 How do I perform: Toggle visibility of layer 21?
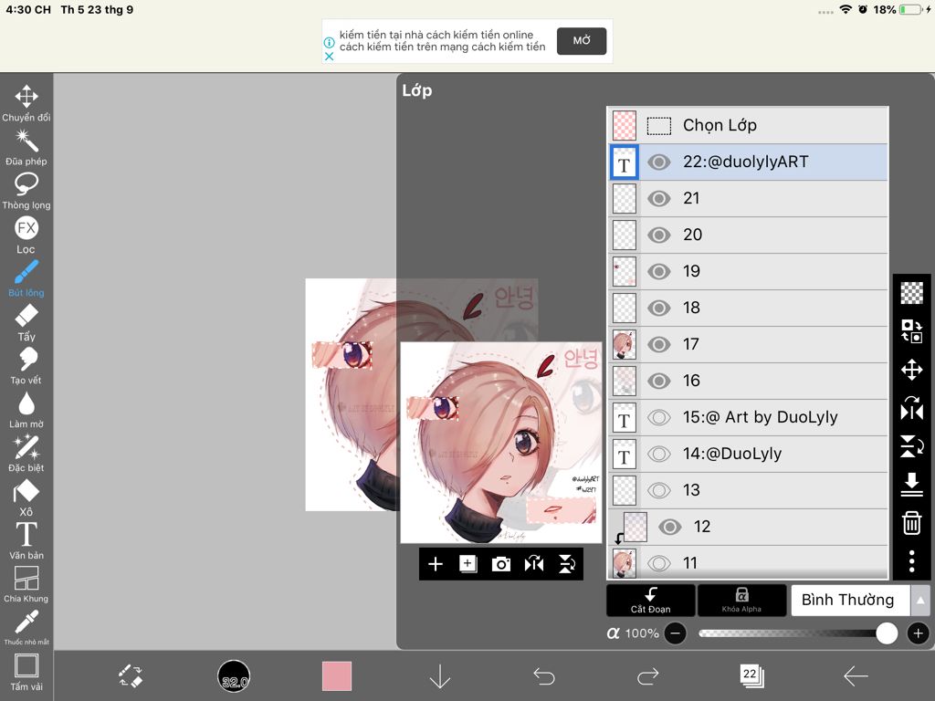[659, 198]
